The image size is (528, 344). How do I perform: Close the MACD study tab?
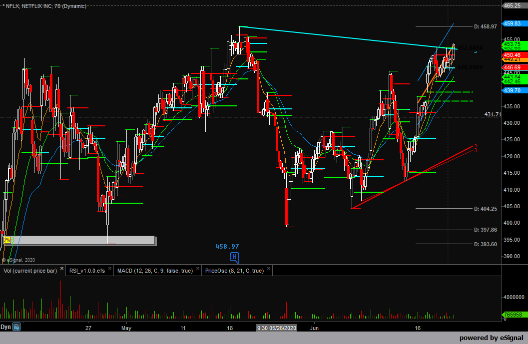point(198,269)
